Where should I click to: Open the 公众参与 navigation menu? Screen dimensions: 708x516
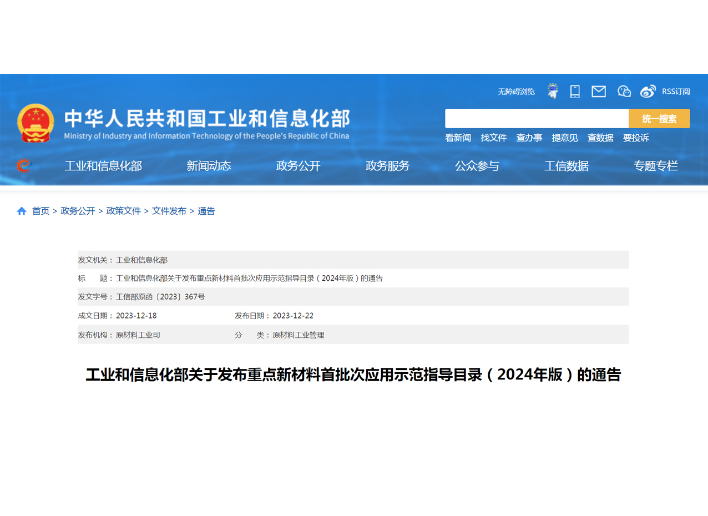tap(477, 166)
